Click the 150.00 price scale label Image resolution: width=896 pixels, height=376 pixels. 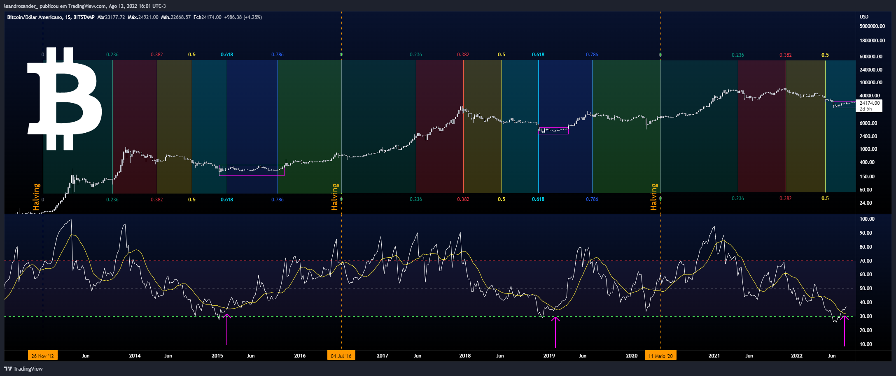coord(867,177)
